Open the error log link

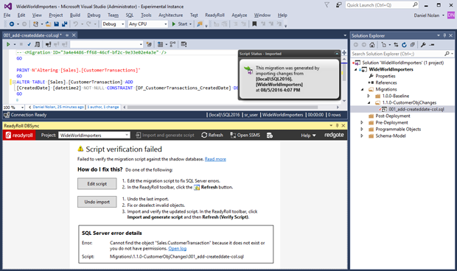click(177, 249)
